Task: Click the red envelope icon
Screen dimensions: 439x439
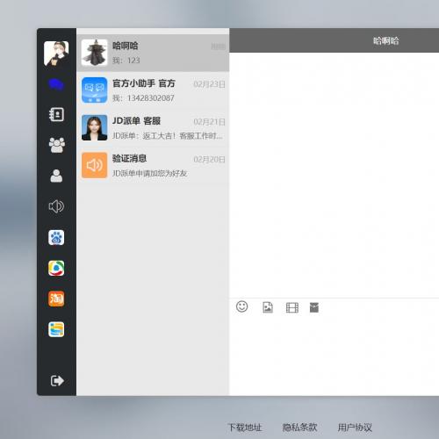Action: click(x=314, y=307)
